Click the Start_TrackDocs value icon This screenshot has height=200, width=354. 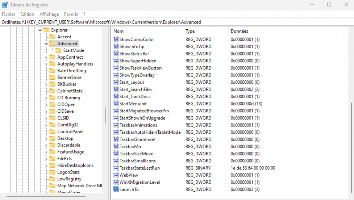[x=115, y=97]
